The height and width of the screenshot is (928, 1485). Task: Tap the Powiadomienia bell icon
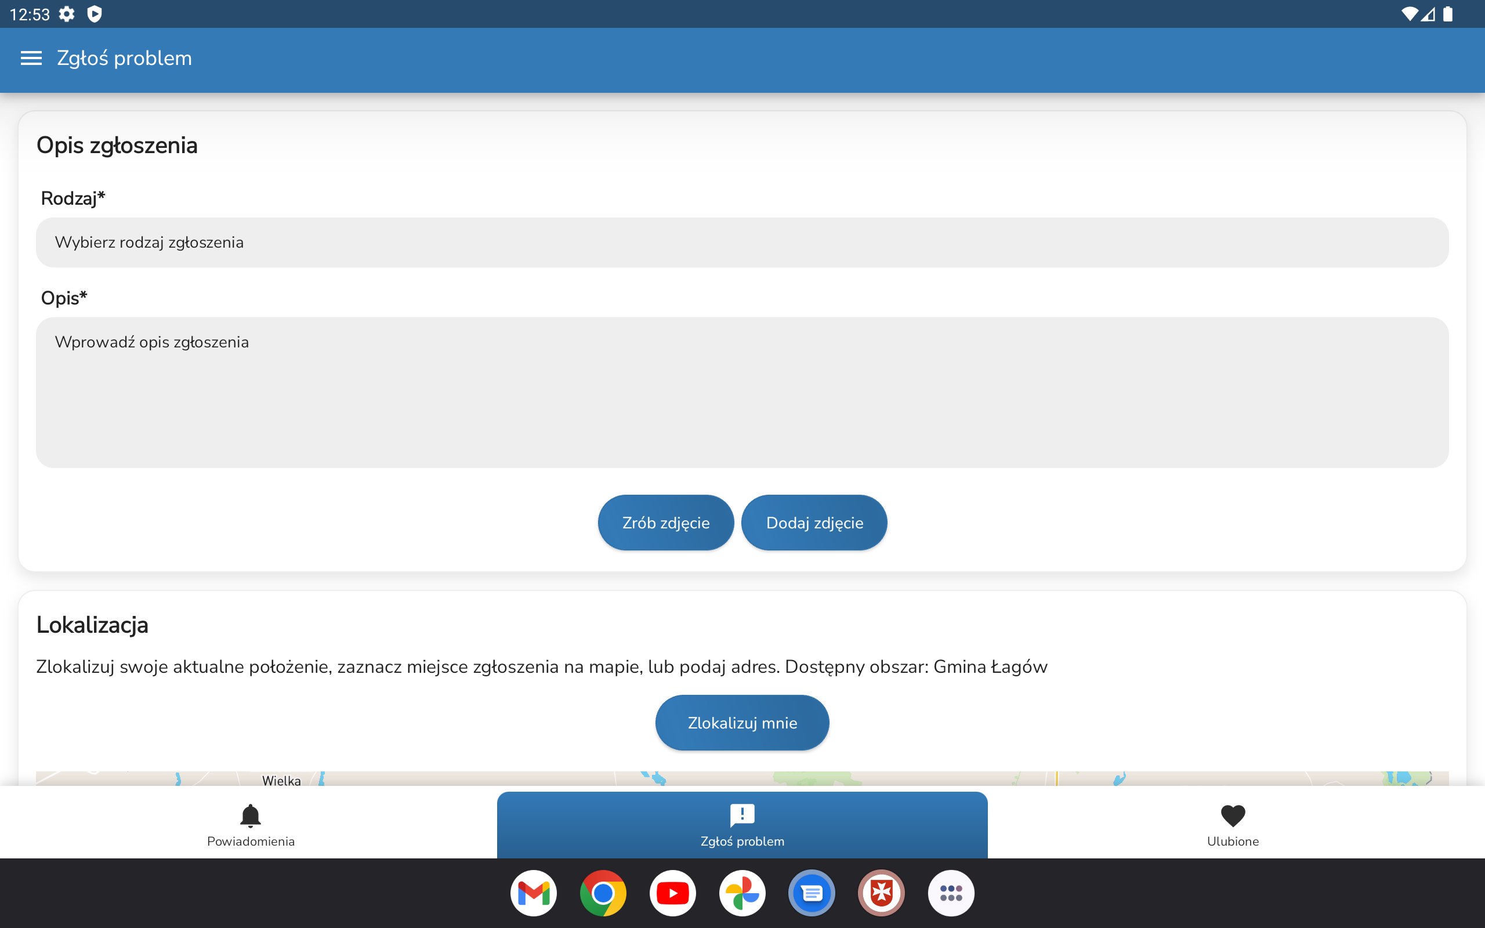coord(251,815)
